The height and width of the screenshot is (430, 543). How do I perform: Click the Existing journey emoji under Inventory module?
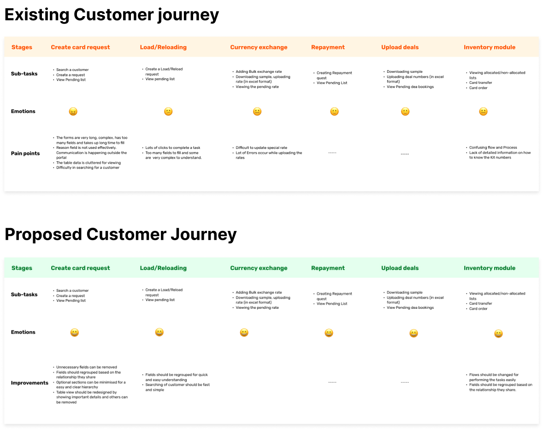tap(483, 112)
